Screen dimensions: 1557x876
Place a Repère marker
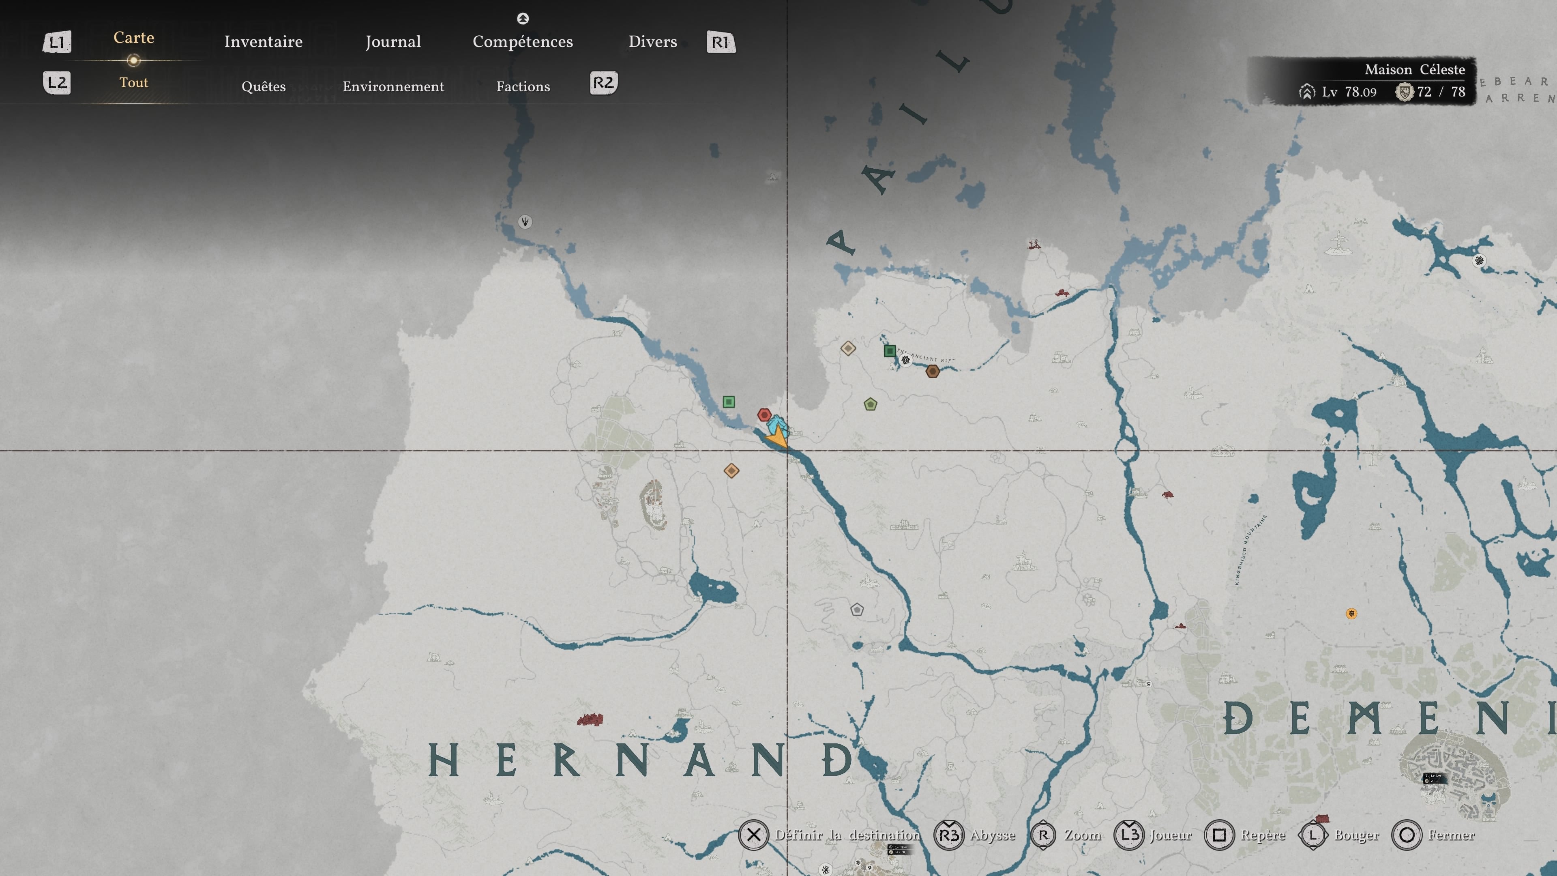1263,835
